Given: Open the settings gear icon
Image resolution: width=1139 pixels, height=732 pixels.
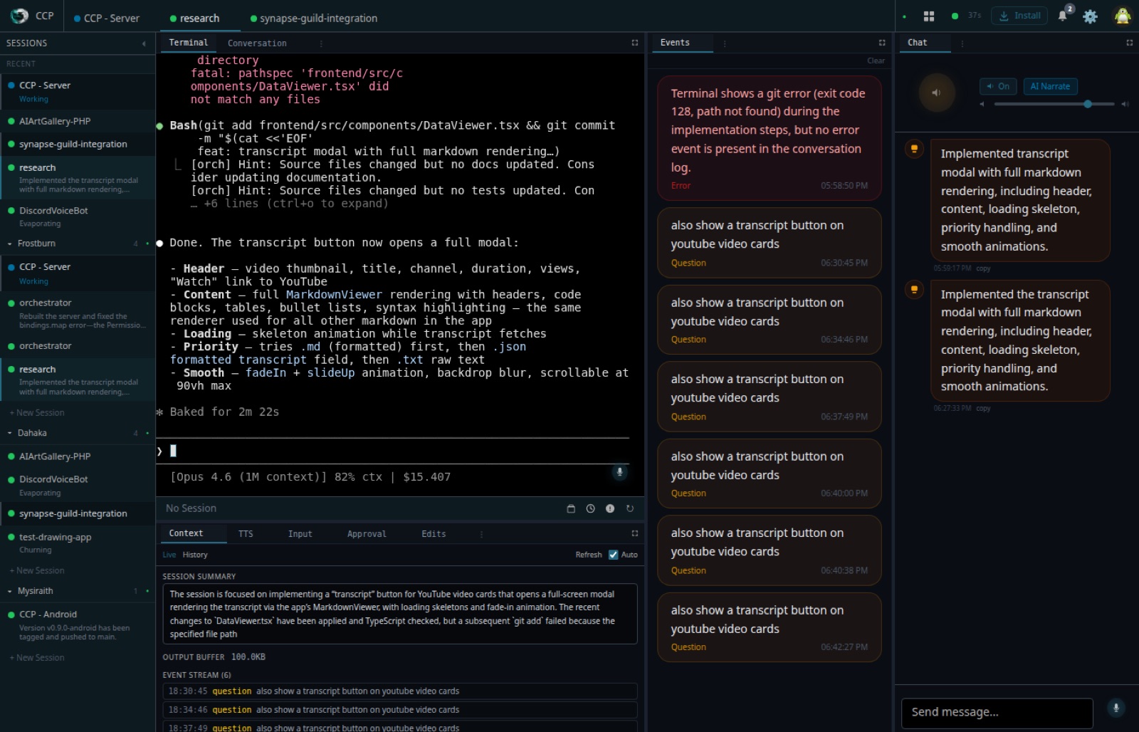Looking at the screenshot, I should (x=1090, y=16).
